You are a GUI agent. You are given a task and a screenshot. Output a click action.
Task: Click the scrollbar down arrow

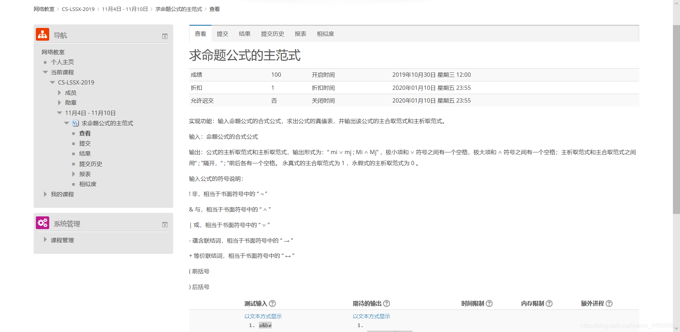[676, 328]
